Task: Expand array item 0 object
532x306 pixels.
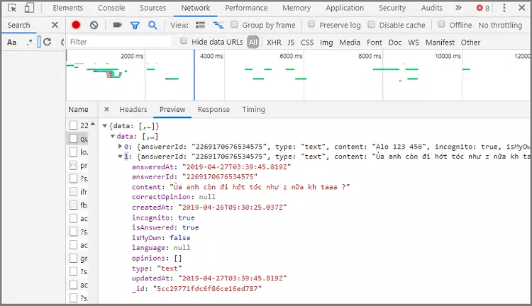Action: [x=120, y=147]
